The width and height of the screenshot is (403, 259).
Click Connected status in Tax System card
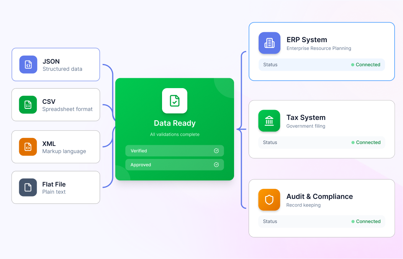click(368, 143)
